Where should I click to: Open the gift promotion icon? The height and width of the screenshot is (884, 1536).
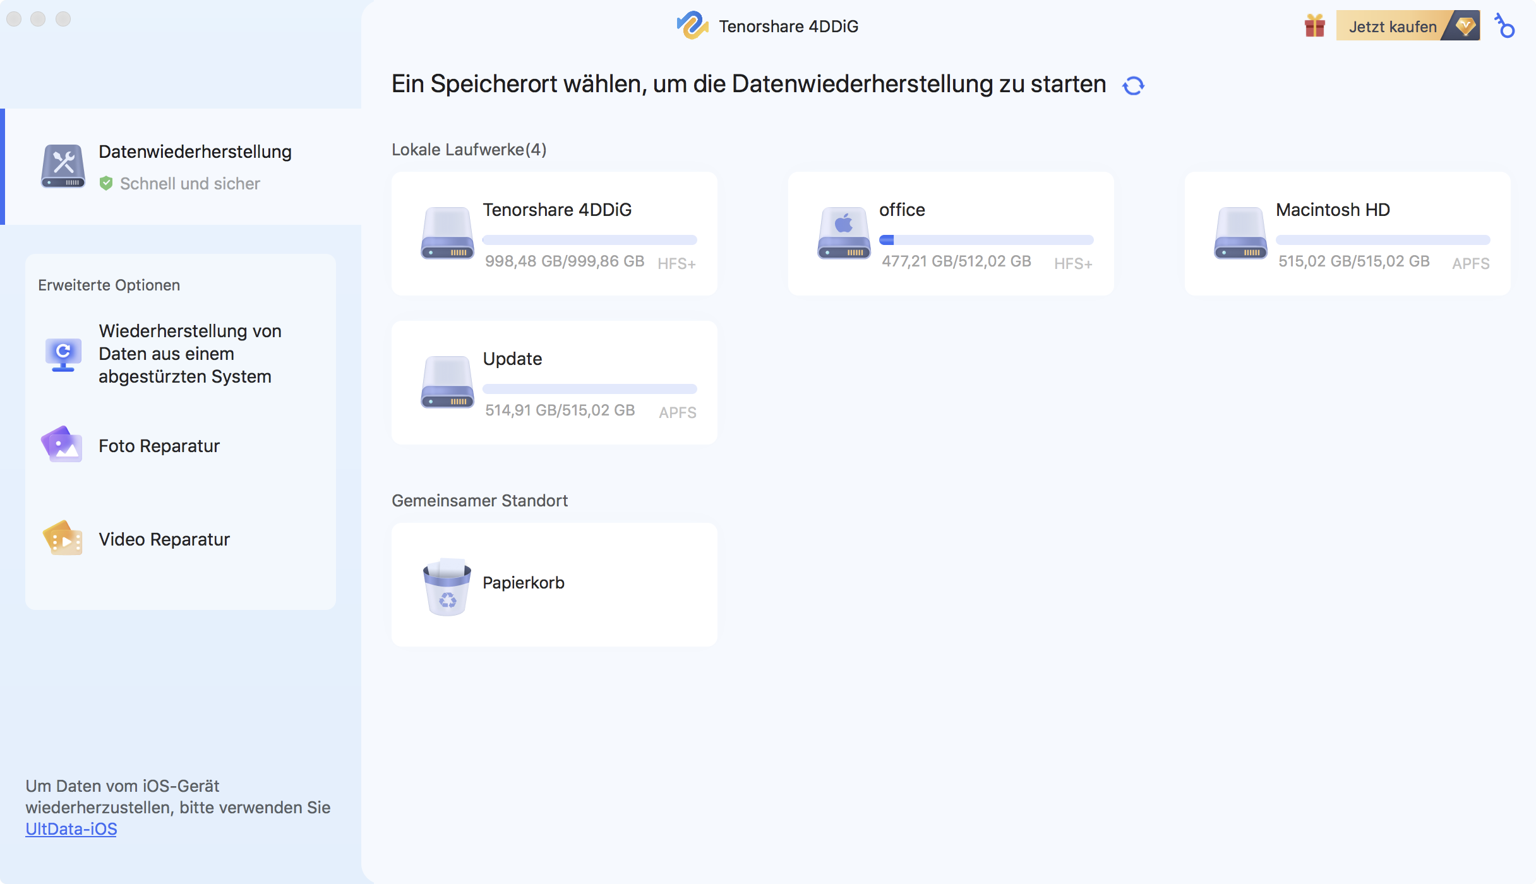[1315, 26]
